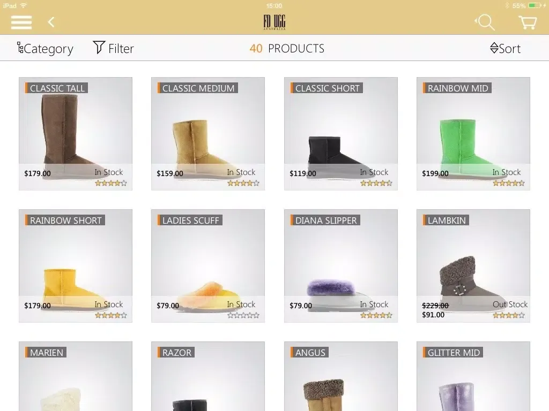Click the CLASSIC SHORT title label
The width and height of the screenshot is (549, 411).
[x=327, y=88]
